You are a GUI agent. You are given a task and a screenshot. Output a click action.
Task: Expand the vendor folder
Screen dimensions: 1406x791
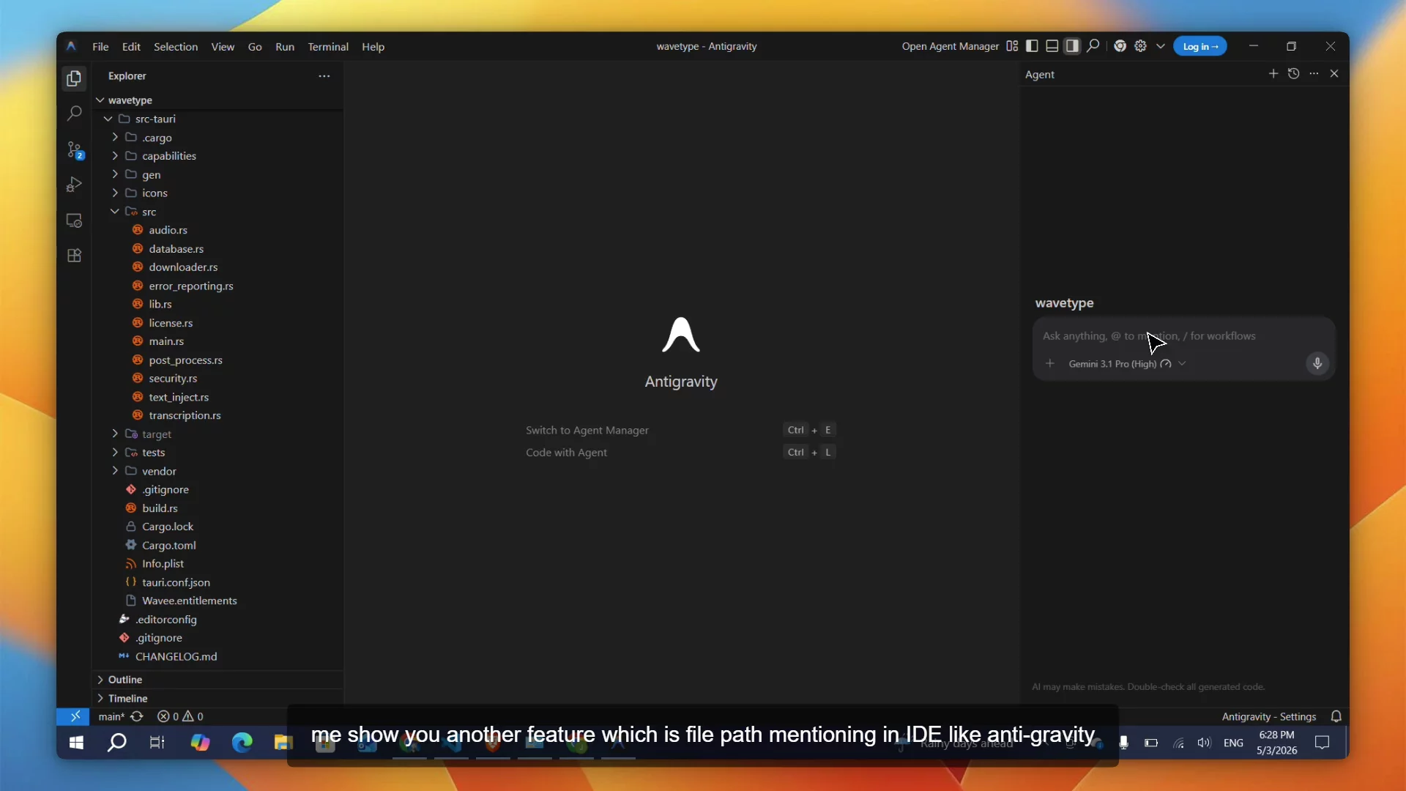click(115, 471)
